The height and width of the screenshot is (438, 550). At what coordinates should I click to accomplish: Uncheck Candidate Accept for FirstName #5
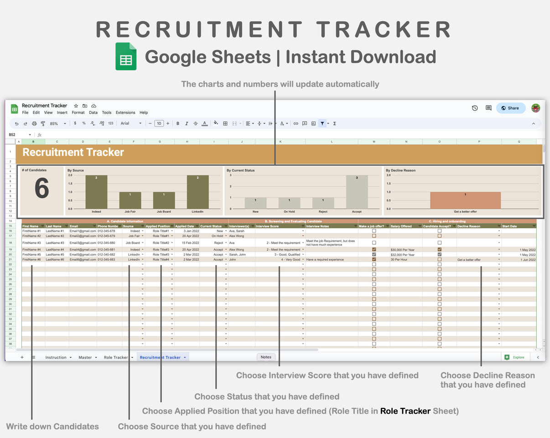coord(439,254)
